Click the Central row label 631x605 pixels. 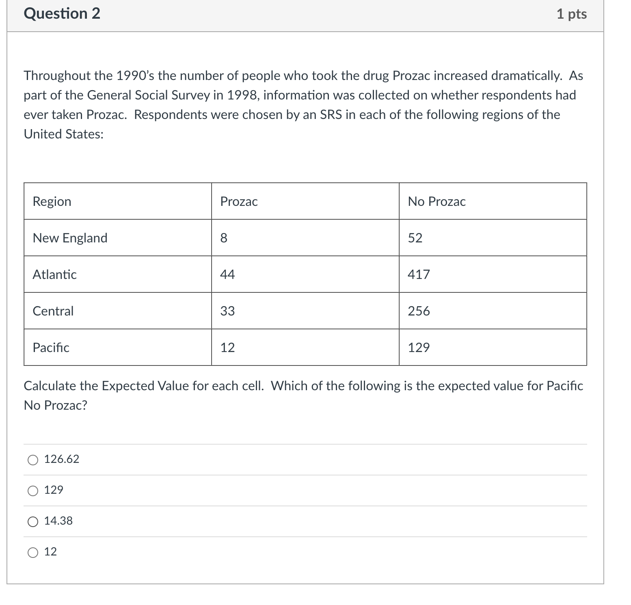pos(53,311)
